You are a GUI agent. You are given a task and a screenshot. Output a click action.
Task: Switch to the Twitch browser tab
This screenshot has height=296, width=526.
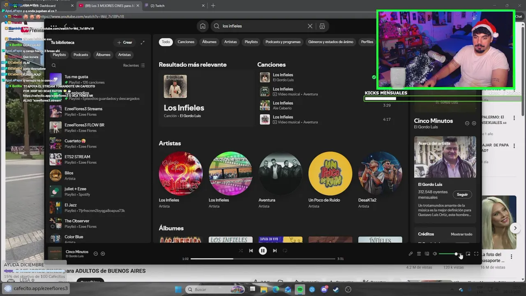click(175, 6)
